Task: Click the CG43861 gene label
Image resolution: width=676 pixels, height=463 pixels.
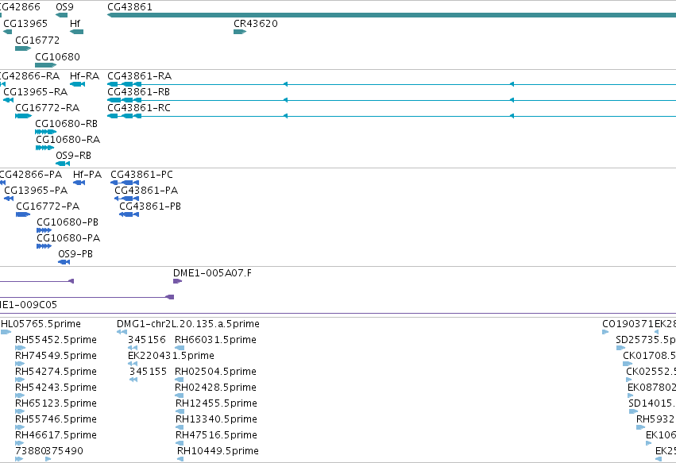Action: click(129, 7)
